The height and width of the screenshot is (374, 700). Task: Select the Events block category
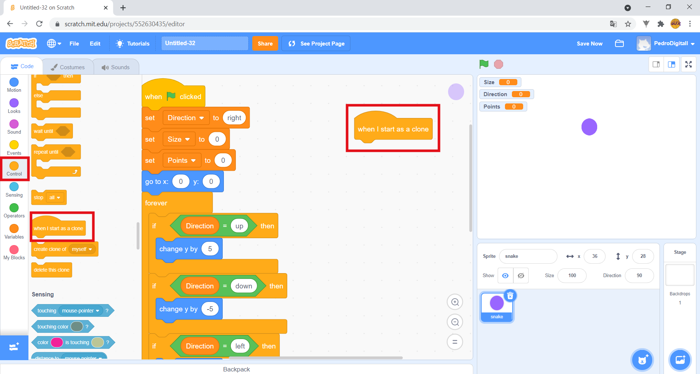[x=14, y=148]
